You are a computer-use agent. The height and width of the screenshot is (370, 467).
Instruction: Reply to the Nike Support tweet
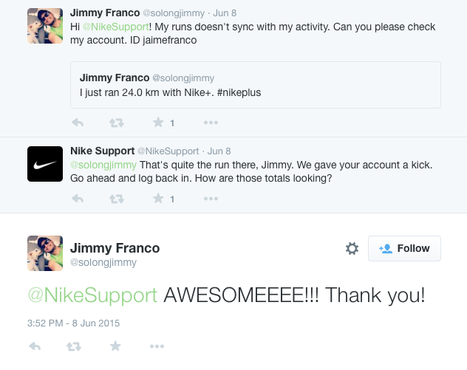click(x=76, y=199)
